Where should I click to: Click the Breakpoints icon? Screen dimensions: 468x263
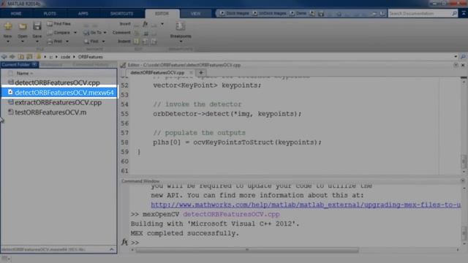(181, 26)
